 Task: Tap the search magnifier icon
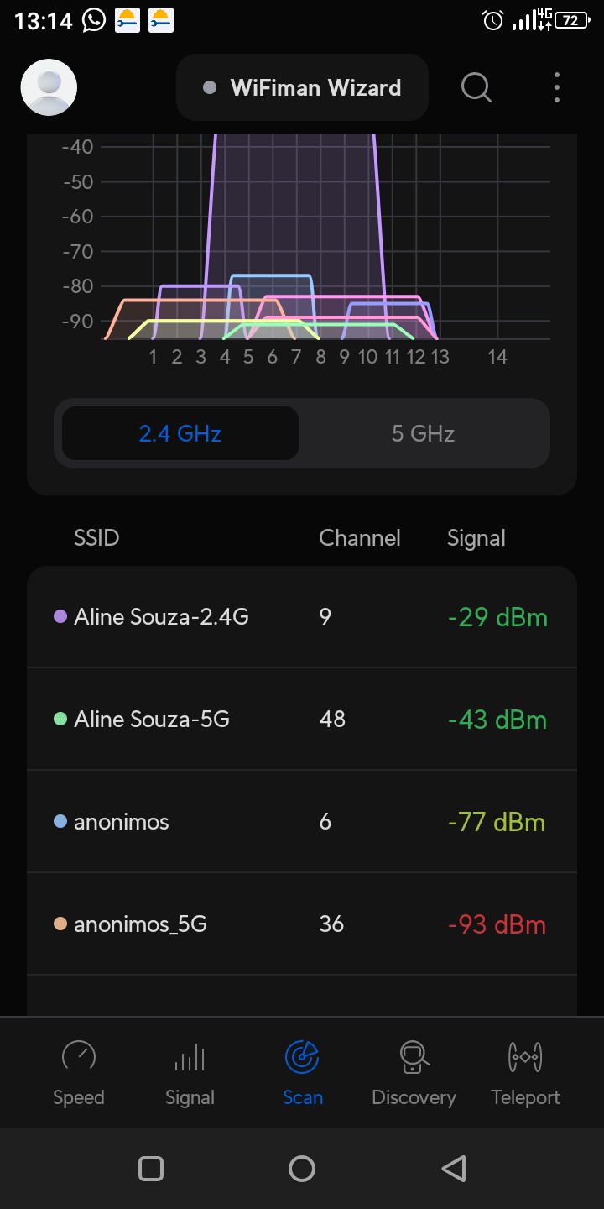pos(476,87)
